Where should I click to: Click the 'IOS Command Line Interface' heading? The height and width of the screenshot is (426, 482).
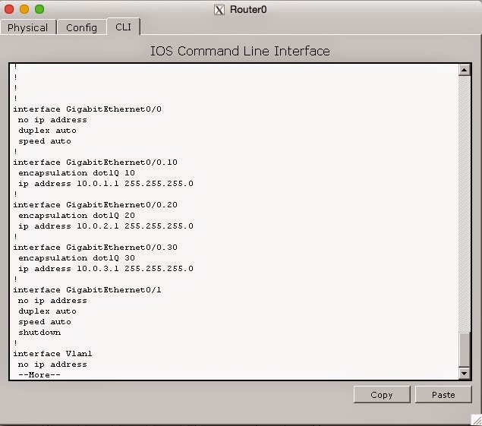(x=240, y=51)
